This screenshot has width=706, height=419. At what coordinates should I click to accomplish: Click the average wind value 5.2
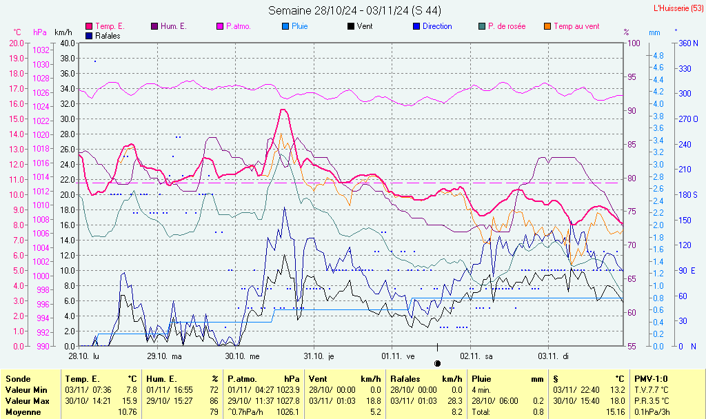pyautogui.click(x=376, y=412)
